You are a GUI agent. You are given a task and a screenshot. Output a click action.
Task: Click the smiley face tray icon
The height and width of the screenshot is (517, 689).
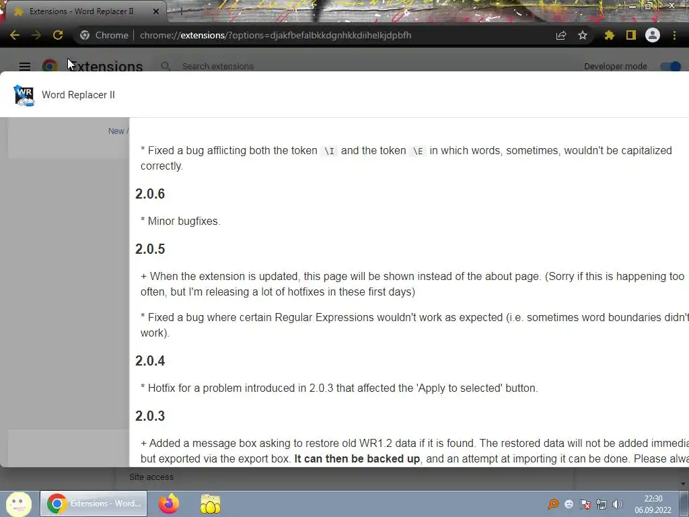(569, 504)
